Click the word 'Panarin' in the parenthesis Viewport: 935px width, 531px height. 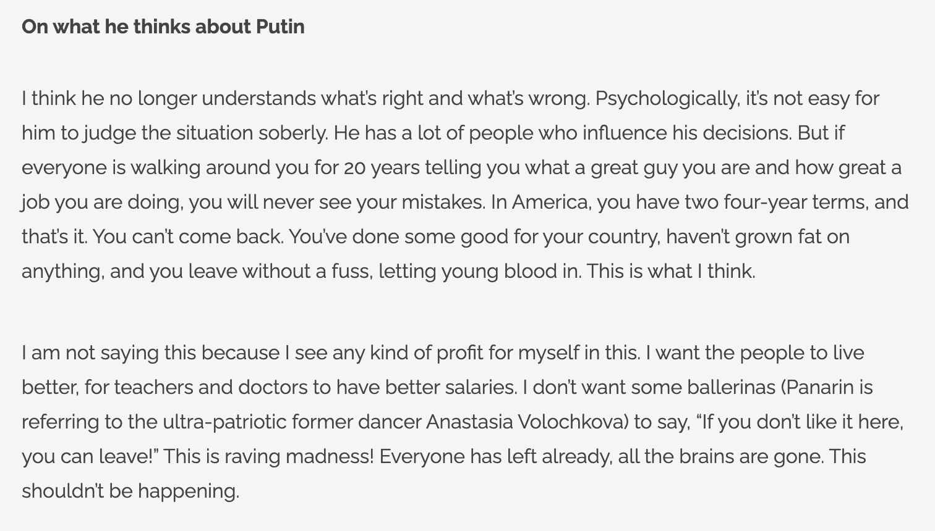(821, 388)
